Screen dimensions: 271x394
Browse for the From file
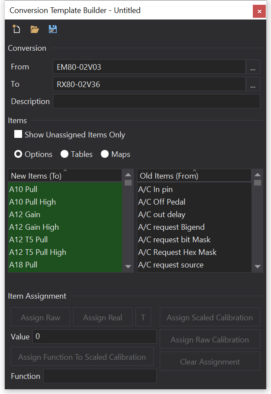(253, 67)
